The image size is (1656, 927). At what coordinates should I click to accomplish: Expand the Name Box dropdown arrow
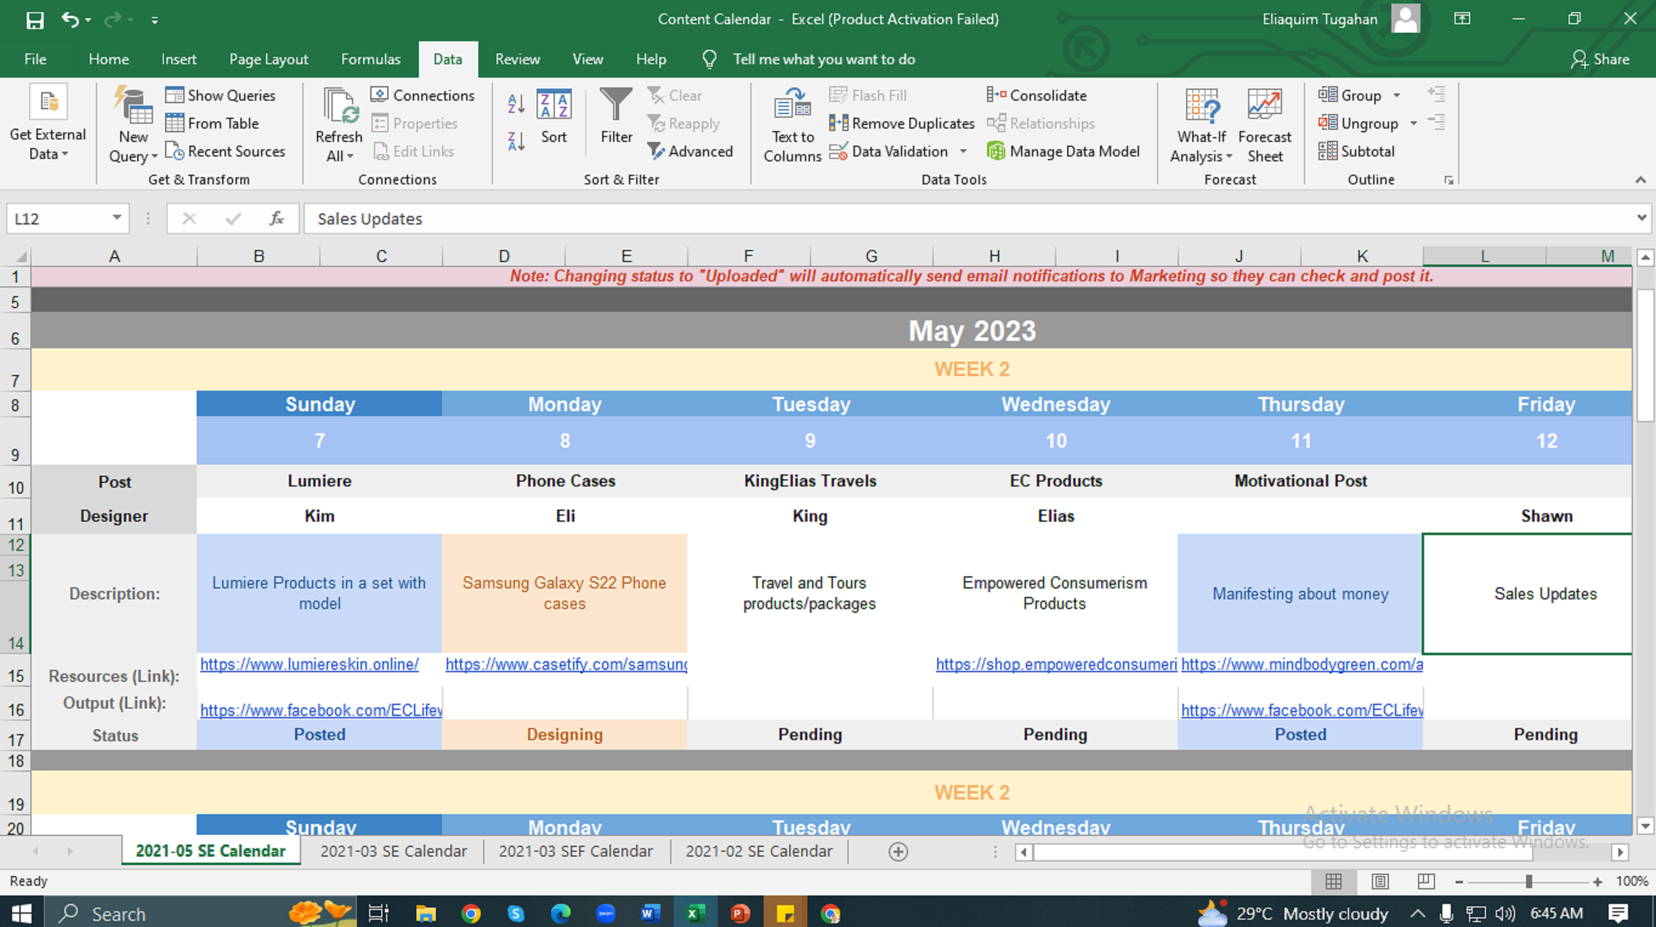pyautogui.click(x=117, y=218)
